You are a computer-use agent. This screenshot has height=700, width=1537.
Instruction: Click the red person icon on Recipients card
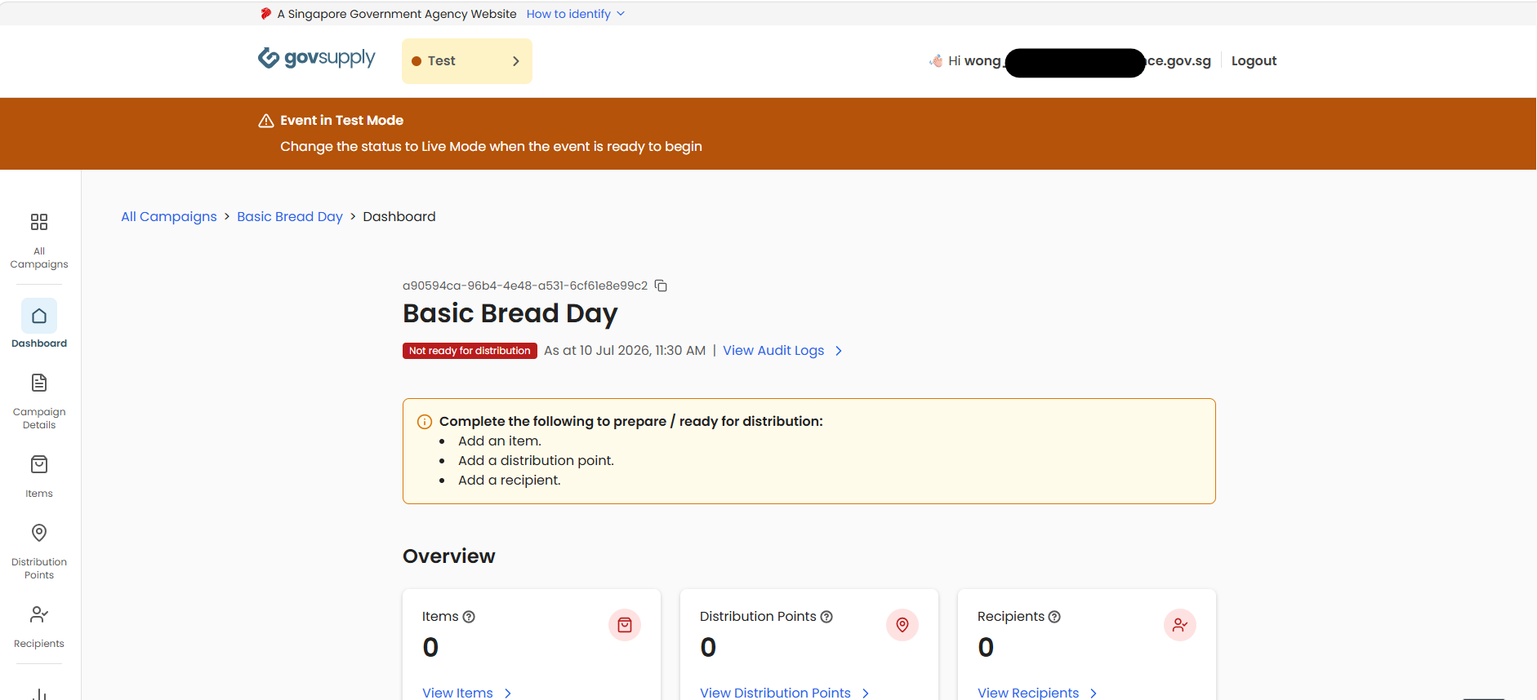tap(1180, 625)
